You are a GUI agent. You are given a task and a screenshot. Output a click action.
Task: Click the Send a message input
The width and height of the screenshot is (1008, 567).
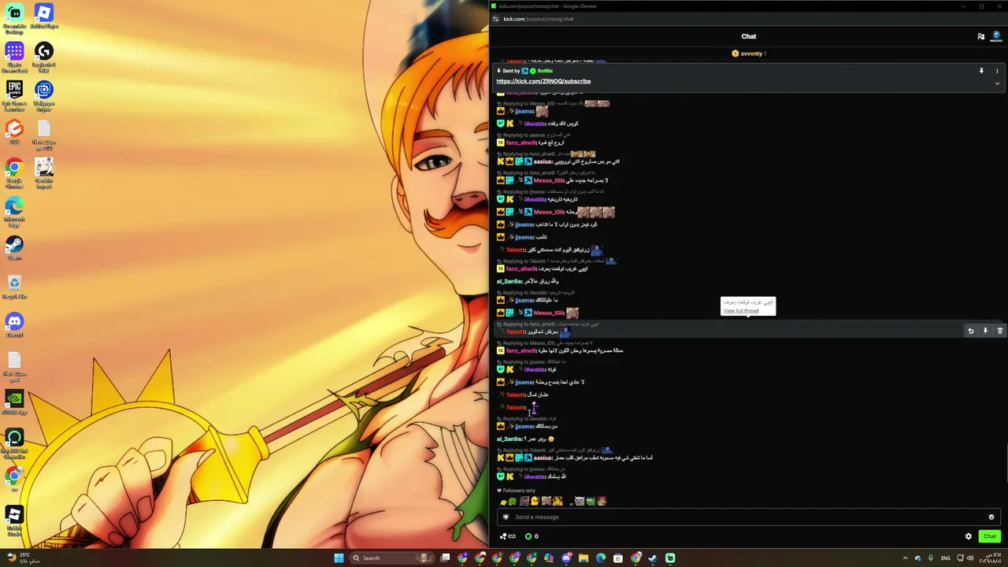(x=748, y=517)
